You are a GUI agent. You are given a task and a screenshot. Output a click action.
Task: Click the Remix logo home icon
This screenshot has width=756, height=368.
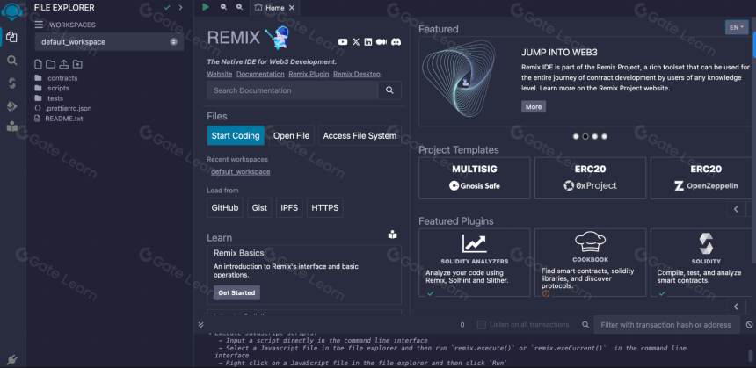[12, 11]
